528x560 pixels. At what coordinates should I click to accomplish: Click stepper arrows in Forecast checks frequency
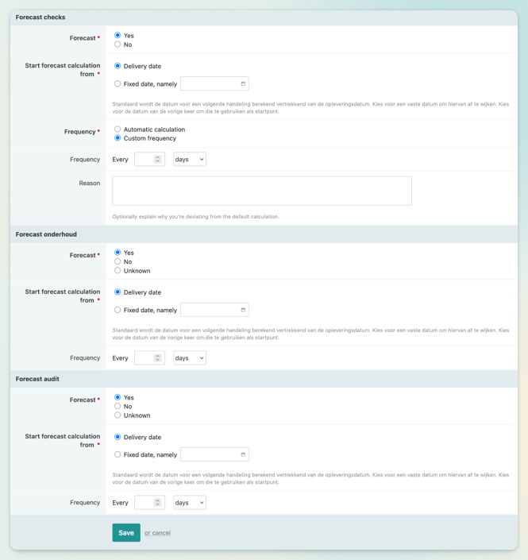pyautogui.click(x=157, y=160)
